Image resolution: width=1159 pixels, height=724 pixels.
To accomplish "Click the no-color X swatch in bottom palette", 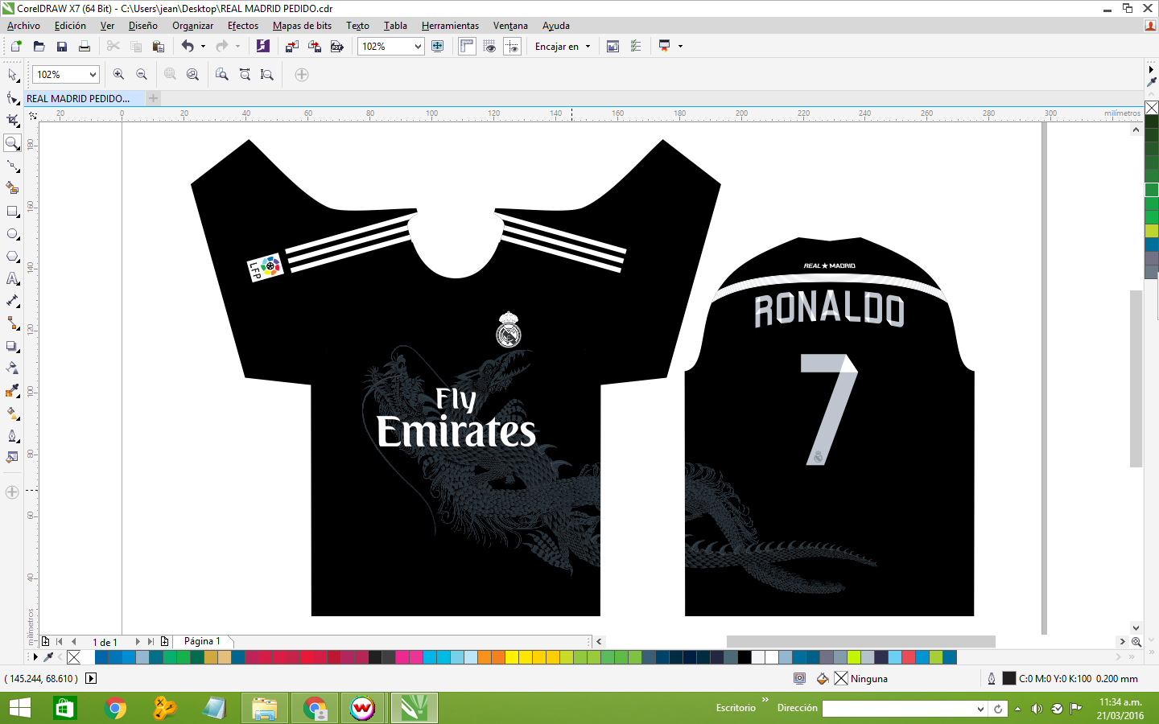I will (x=74, y=657).
